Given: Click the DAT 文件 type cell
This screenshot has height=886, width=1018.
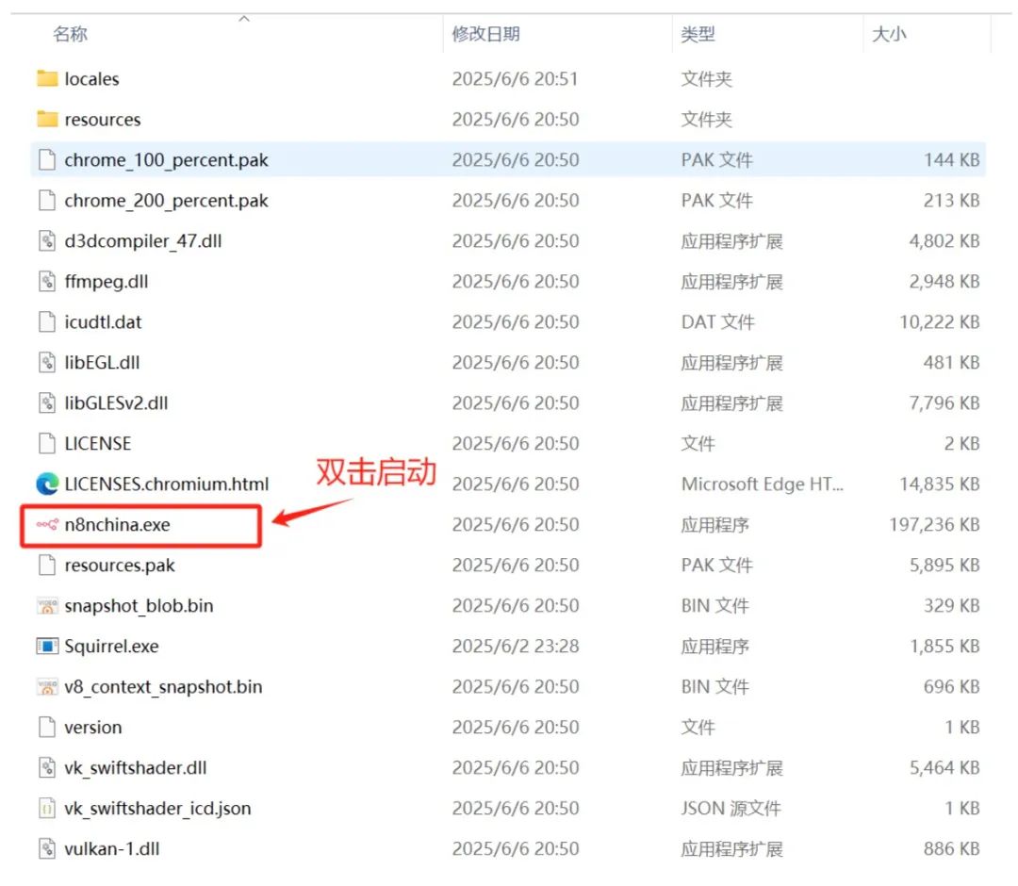Looking at the screenshot, I should (x=718, y=322).
